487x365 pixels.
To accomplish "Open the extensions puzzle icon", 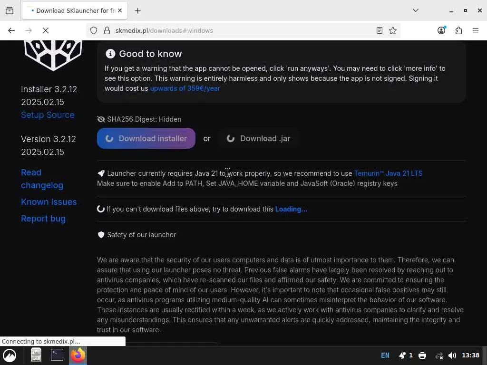I will tap(458, 30).
